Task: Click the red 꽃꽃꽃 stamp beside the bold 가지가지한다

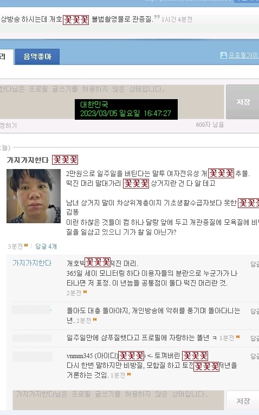Action: pyautogui.click(x=65, y=160)
